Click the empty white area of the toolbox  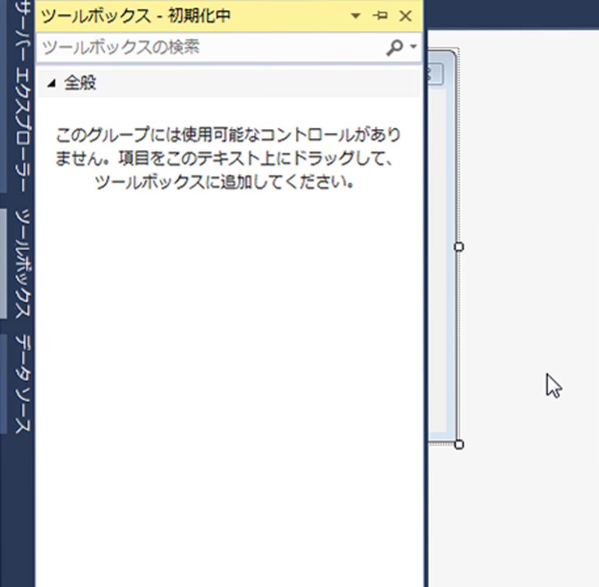(228, 379)
